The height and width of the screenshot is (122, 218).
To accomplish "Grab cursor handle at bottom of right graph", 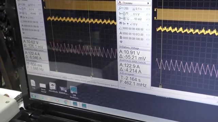I will [x=160, y=85].
